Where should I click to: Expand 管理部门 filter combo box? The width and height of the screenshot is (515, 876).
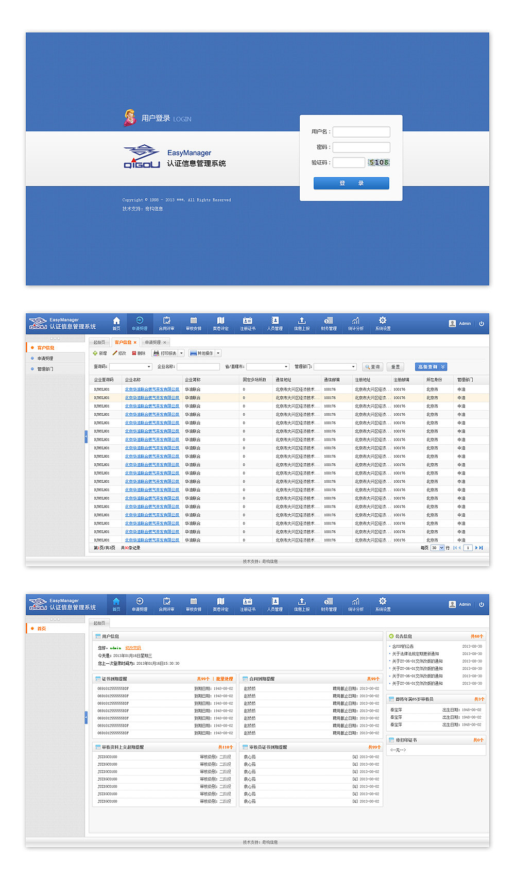pos(354,367)
